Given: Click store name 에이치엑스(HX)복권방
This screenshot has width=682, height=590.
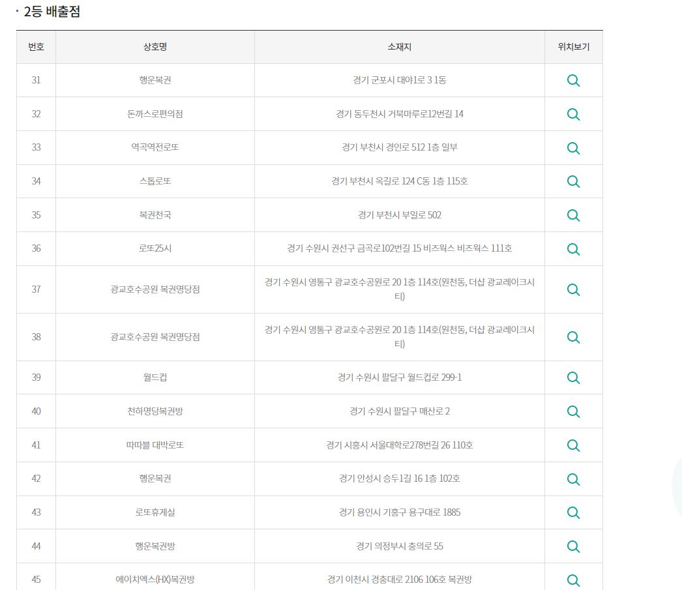Looking at the screenshot, I should (x=155, y=579).
